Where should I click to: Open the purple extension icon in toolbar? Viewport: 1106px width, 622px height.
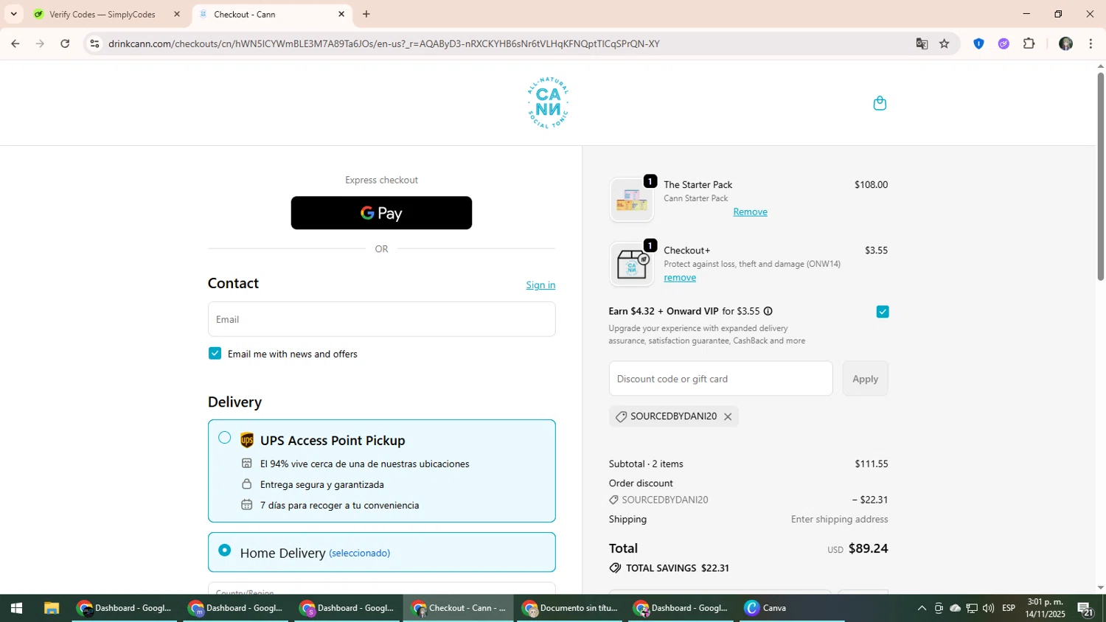coord(1004,43)
